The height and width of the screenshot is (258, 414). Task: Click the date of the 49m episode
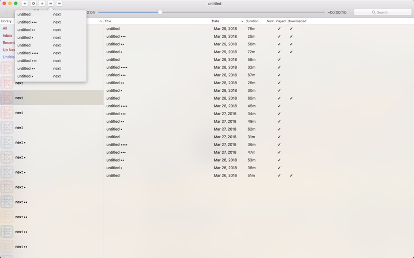(x=226, y=121)
